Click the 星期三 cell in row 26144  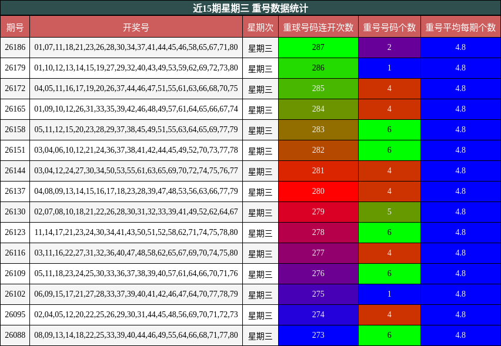(x=260, y=171)
